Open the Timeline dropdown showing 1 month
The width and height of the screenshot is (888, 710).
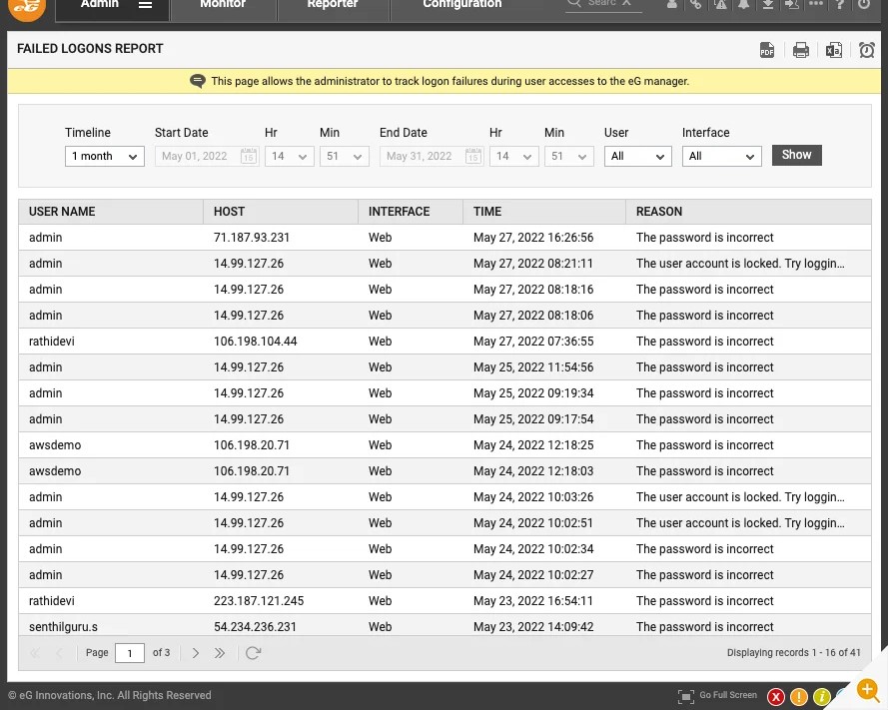tap(105, 157)
